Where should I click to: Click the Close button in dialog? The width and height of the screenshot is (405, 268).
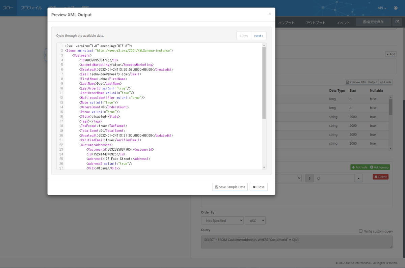[x=259, y=187]
